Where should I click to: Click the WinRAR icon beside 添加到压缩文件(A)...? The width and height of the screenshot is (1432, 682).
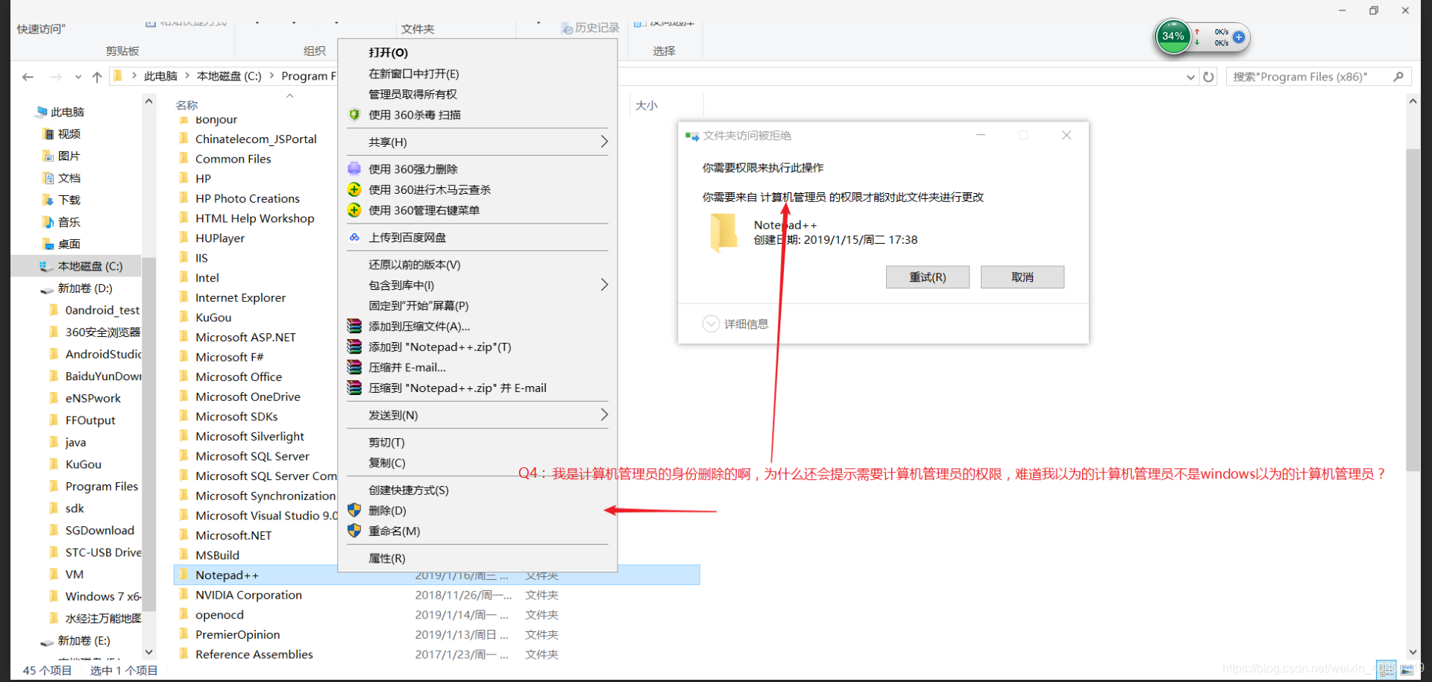click(x=354, y=326)
